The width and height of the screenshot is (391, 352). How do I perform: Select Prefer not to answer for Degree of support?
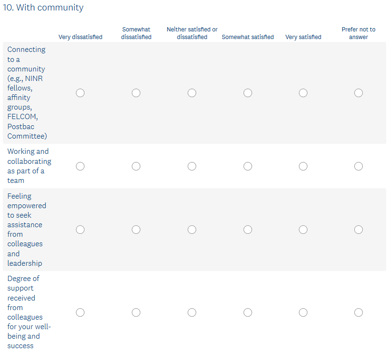coord(359,312)
